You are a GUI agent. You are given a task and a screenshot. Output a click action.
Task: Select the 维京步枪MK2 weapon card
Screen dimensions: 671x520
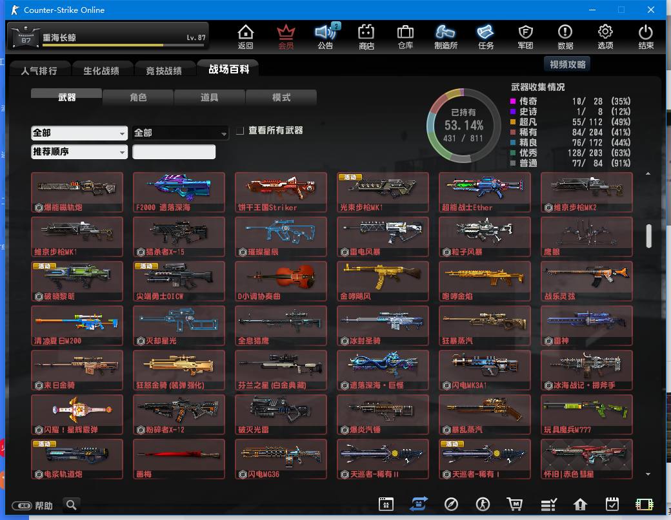(586, 192)
